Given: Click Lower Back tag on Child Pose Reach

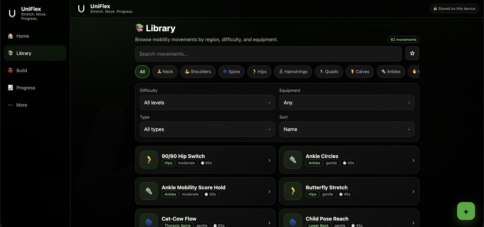Looking at the screenshot, I should (x=319, y=225).
